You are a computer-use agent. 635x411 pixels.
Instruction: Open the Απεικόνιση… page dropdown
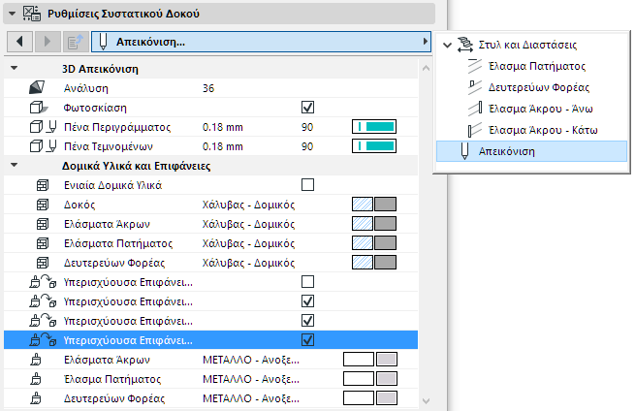pos(261,42)
